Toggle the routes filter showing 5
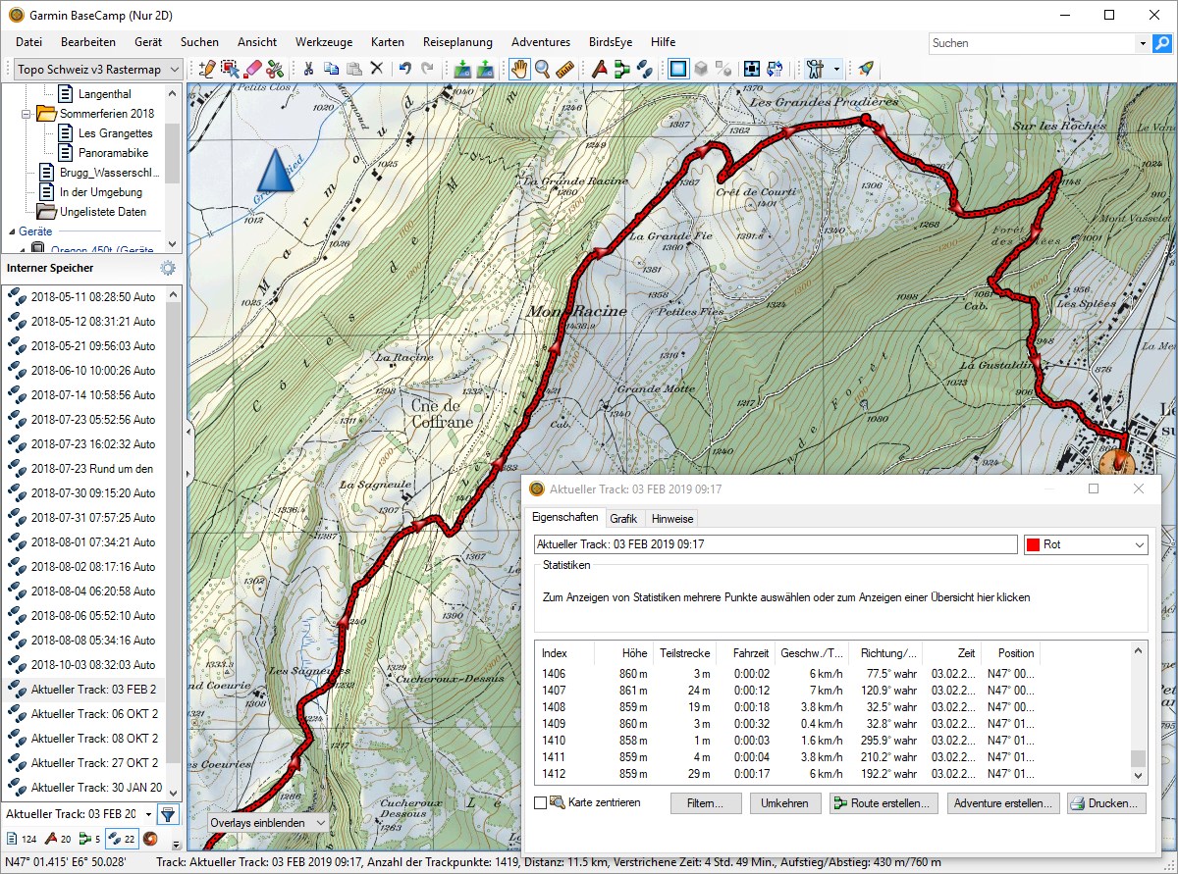The width and height of the screenshot is (1178, 874). [90, 839]
